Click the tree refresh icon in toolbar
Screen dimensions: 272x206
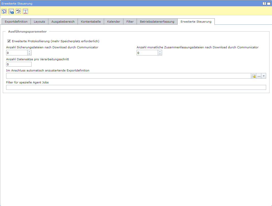coord(4,11)
